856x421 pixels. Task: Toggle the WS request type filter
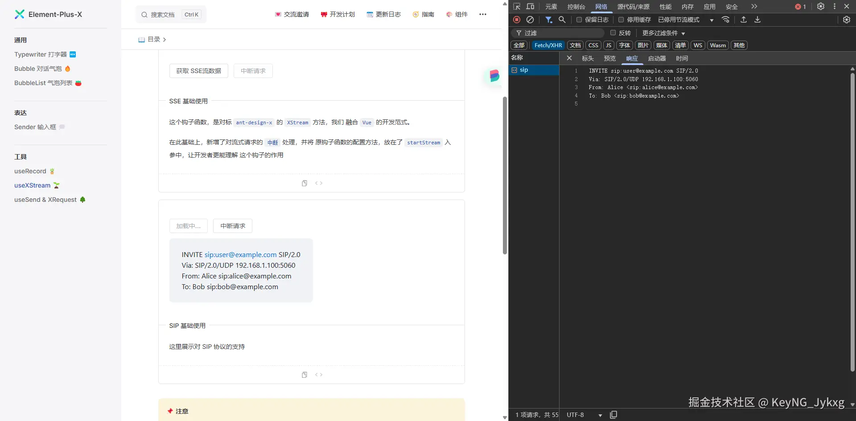698,45
